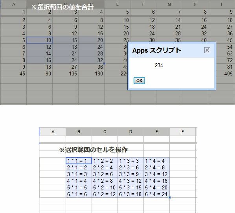
Task: Select column A header in upper sheet
Action: tap(14, 4)
